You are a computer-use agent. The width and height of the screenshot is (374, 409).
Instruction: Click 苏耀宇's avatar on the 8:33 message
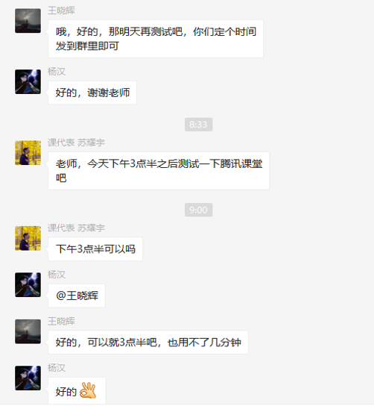[28, 153]
